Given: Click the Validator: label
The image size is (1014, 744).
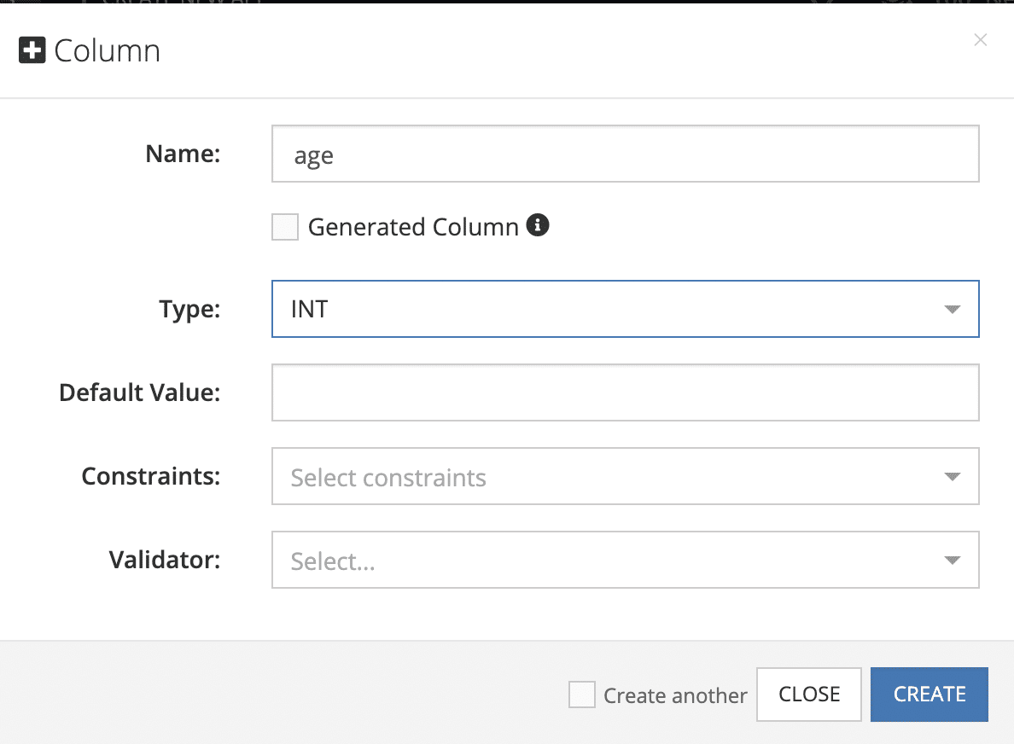Looking at the screenshot, I should click(165, 560).
